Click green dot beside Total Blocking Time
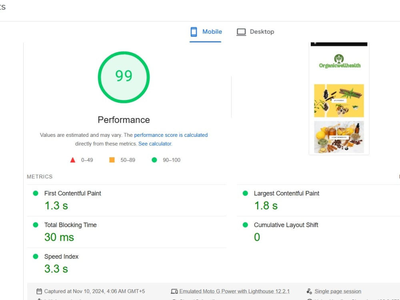This screenshot has height=300, width=400. [x=36, y=225]
